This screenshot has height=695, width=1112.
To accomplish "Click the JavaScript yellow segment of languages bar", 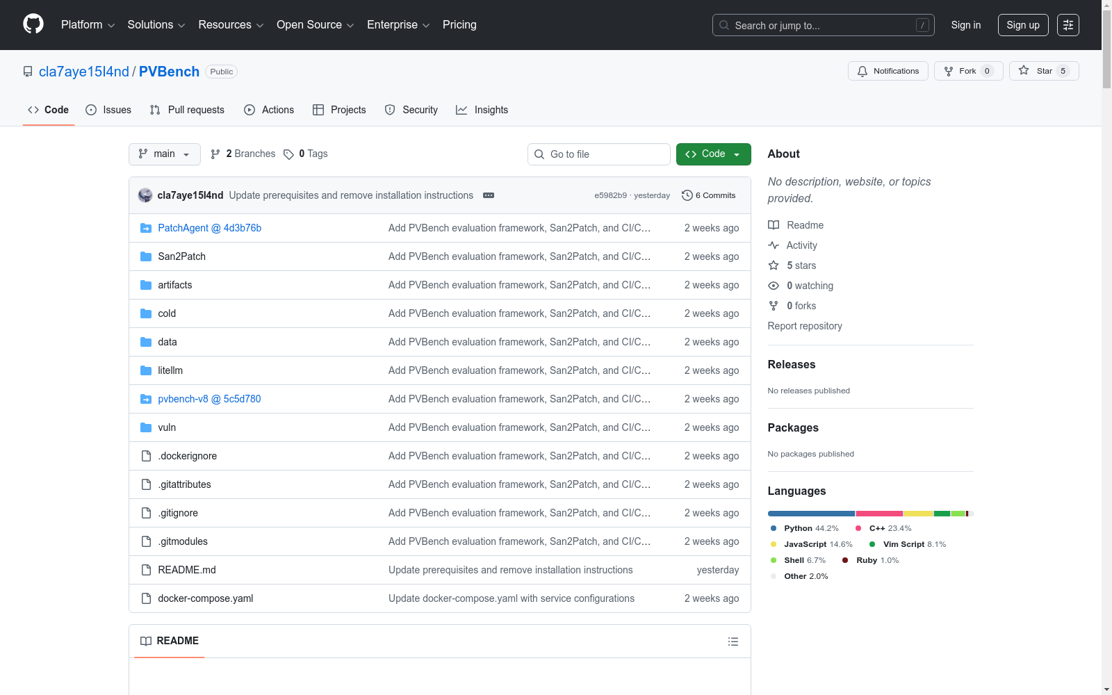I will 918,514.
